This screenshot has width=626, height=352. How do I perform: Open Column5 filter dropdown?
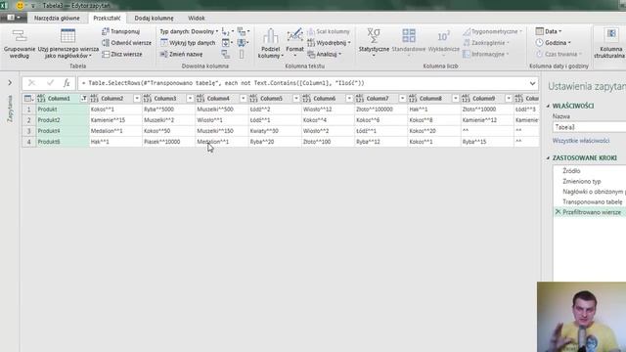tap(295, 99)
